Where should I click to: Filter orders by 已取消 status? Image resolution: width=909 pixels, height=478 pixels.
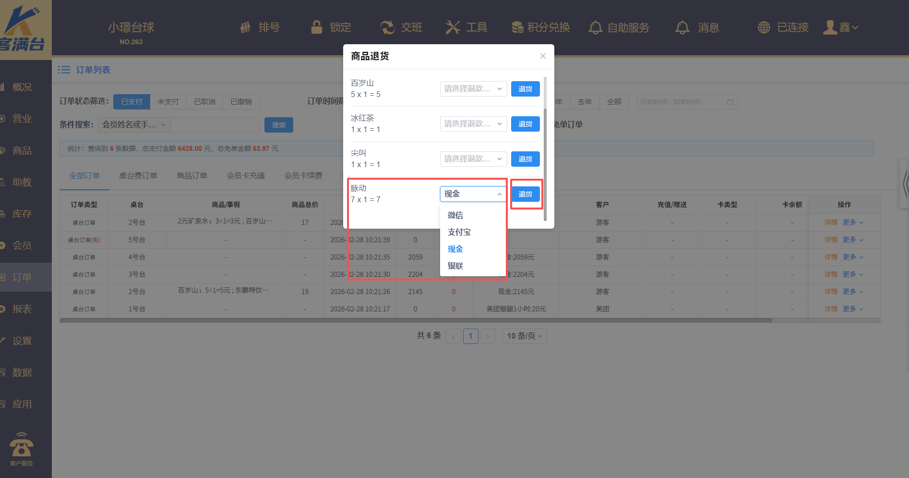tap(204, 102)
